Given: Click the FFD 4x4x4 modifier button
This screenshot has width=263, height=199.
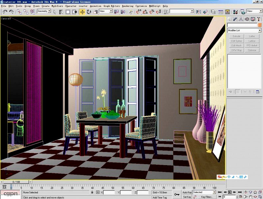Looking at the screenshot, I should point(252,45).
